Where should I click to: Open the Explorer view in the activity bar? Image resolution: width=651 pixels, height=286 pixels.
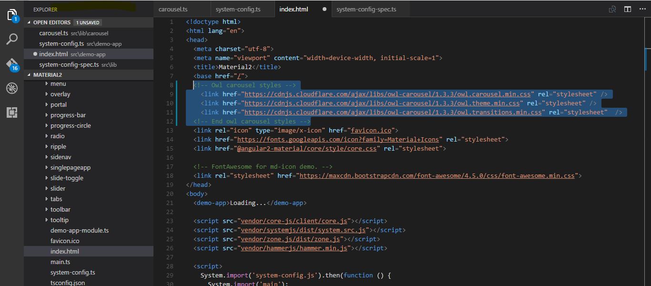pos(12,15)
